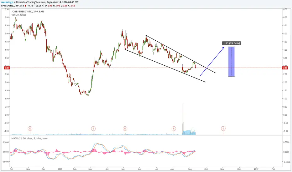Click the BATS:JONE, 240 symbol header text
This screenshot has height=172, width=292.
9,6
